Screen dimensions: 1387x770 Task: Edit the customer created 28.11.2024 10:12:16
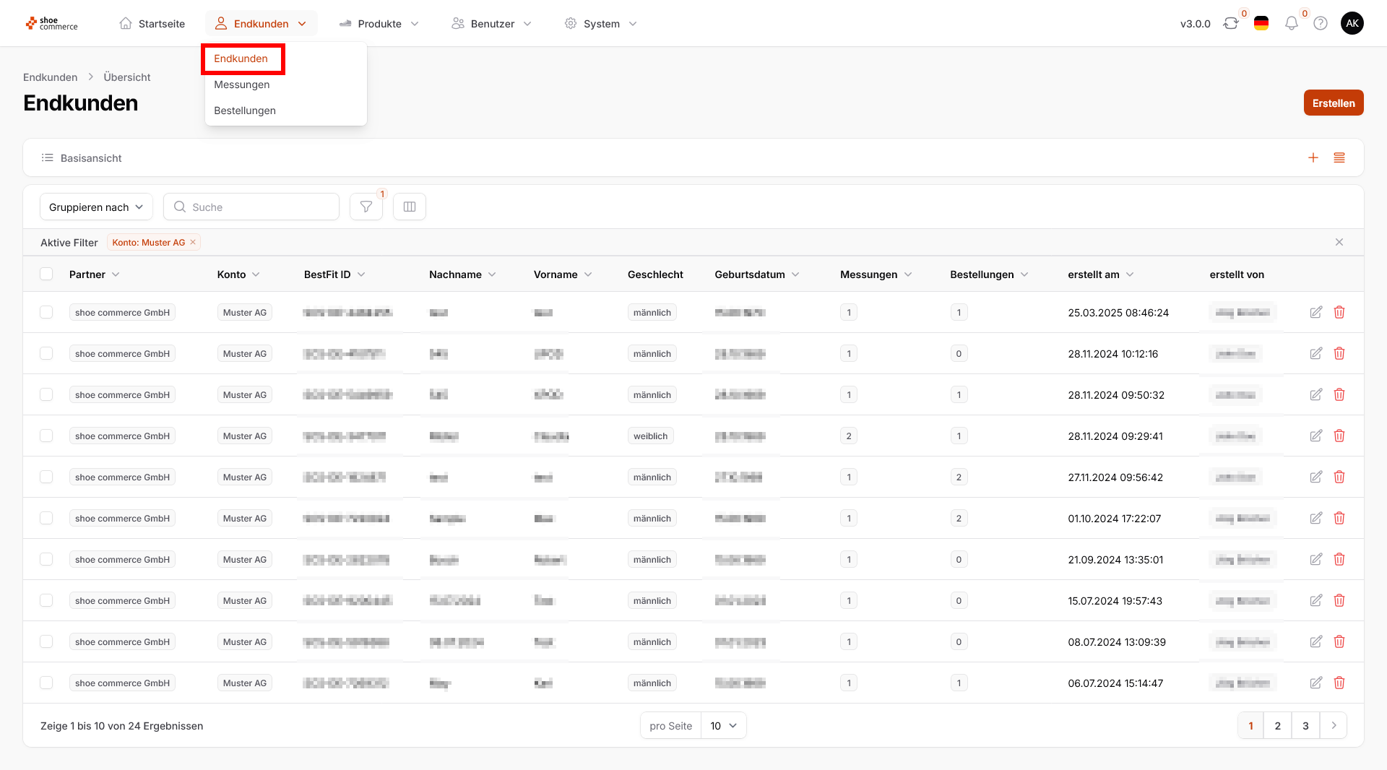click(x=1316, y=354)
